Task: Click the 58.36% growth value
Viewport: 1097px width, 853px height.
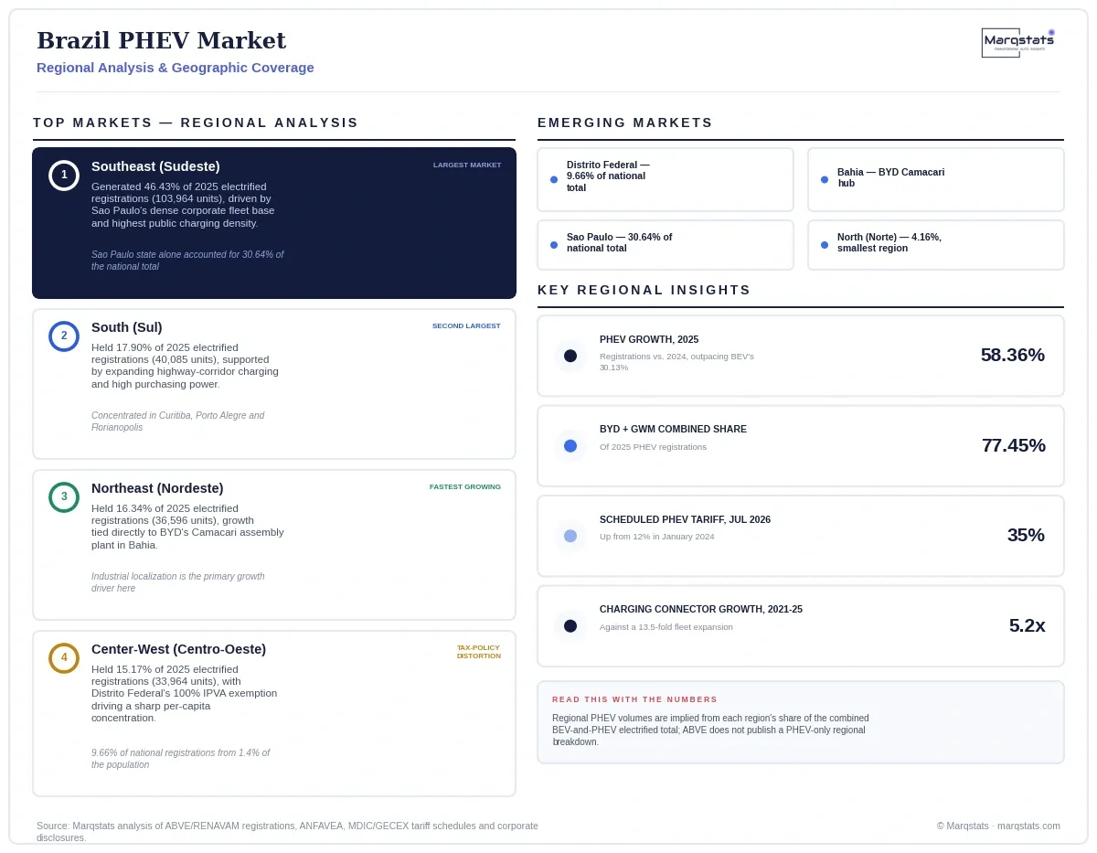Action: [x=1013, y=355]
